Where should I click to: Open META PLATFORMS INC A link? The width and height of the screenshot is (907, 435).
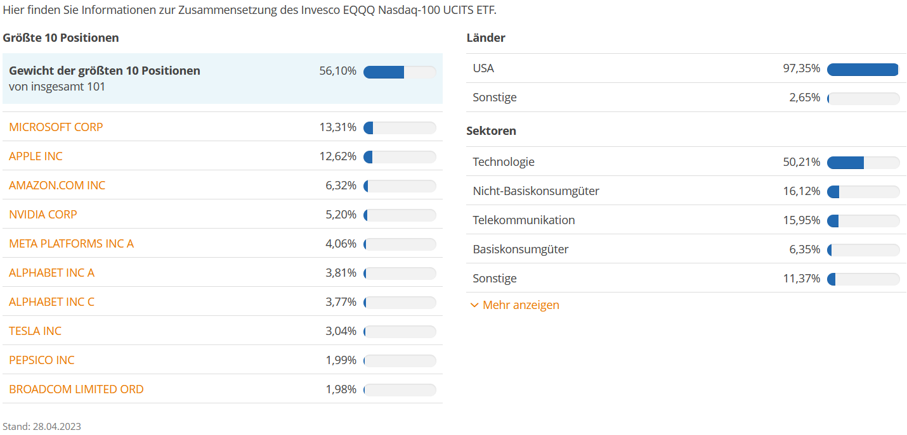pyautogui.click(x=71, y=244)
